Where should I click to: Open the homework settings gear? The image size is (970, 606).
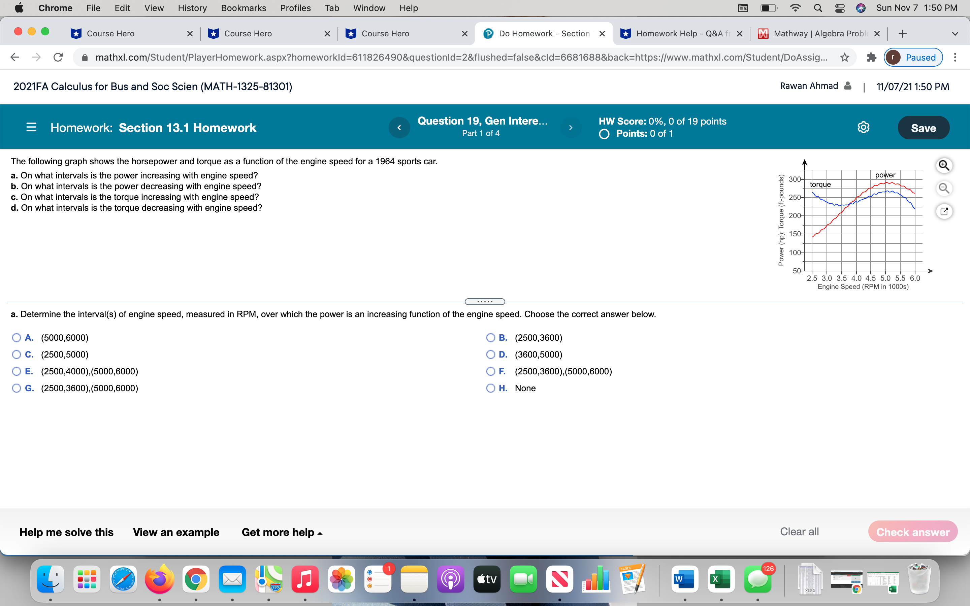coord(863,127)
